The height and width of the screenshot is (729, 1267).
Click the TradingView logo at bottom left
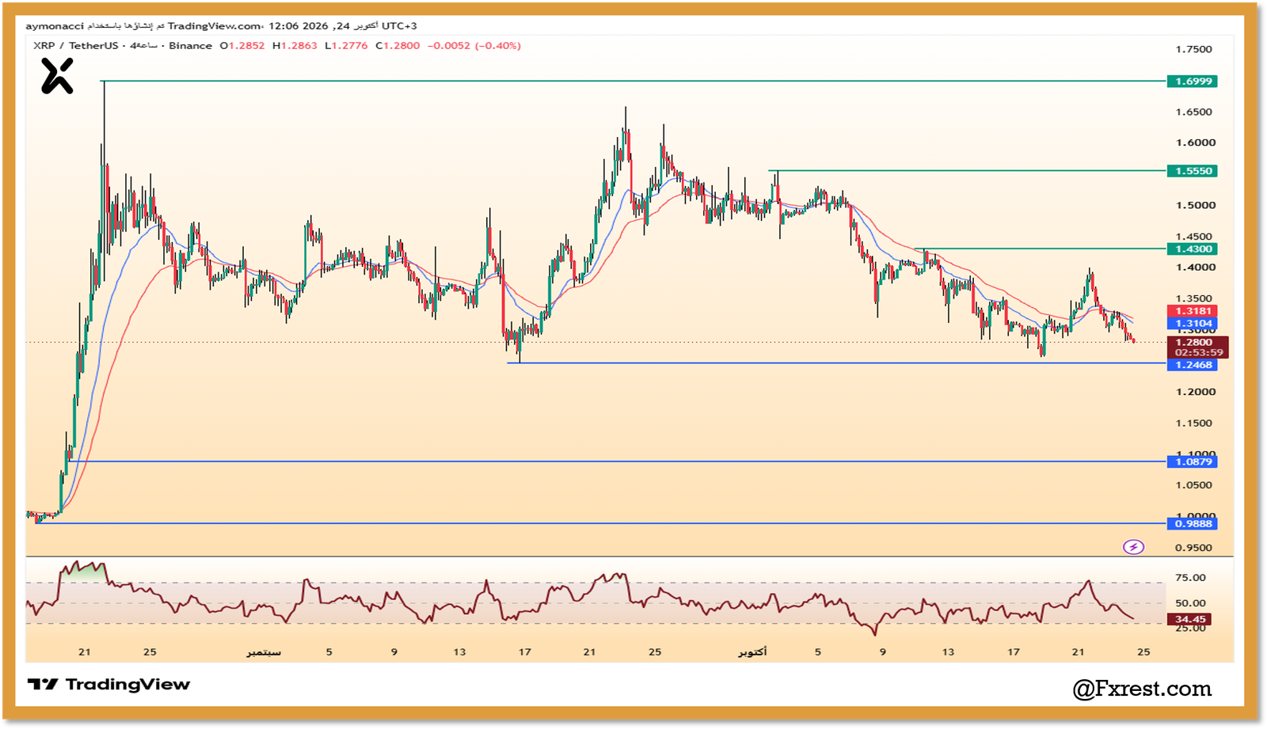tap(108, 685)
